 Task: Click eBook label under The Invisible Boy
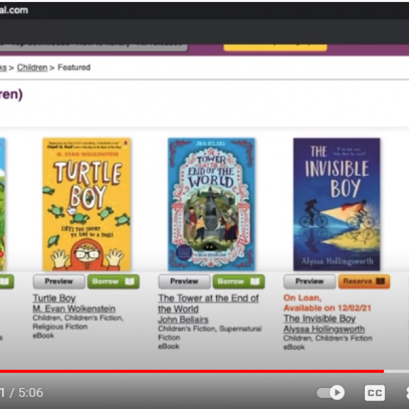tap(294, 347)
